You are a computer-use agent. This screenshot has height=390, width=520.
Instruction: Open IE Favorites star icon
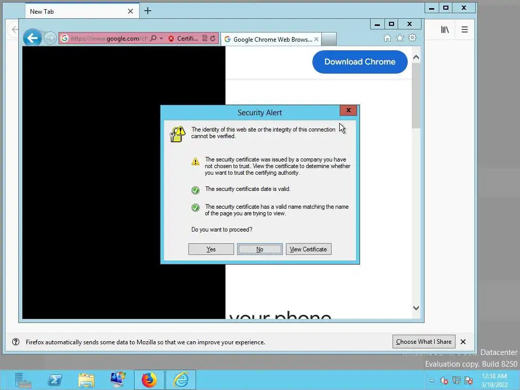pyautogui.click(x=400, y=38)
